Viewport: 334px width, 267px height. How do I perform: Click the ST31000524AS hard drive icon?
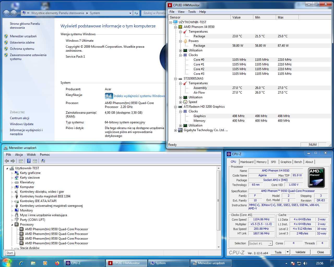coord(180,78)
